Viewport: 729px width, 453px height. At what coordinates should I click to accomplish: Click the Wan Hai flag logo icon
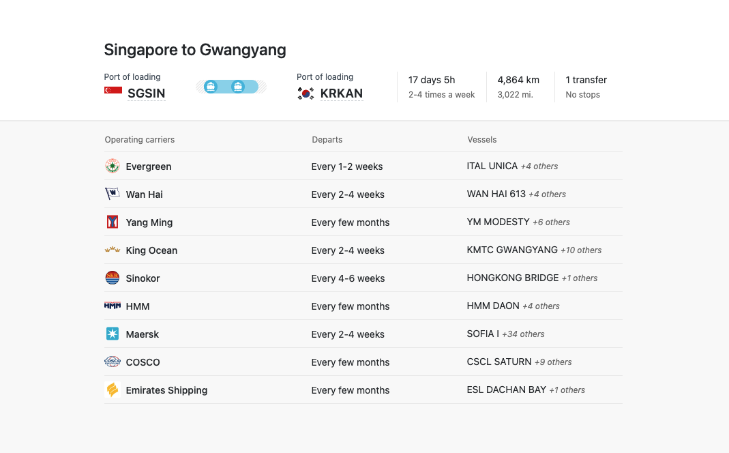112,194
